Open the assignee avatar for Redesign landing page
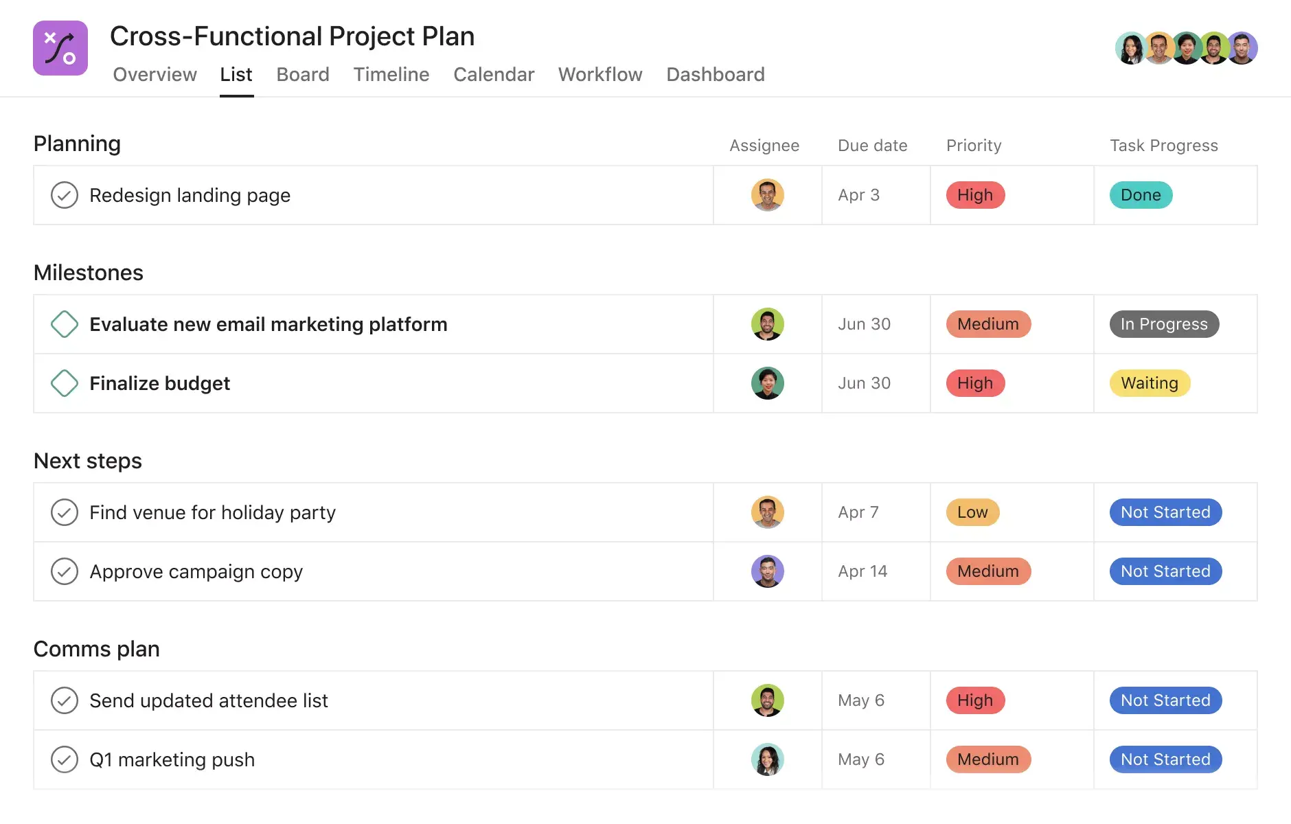The width and height of the screenshot is (1291, 824). (x=767, y=195)
